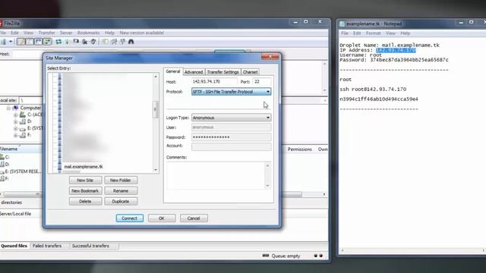Open the File menu in Notepad

pyautogui.click(x=345, y=33)
